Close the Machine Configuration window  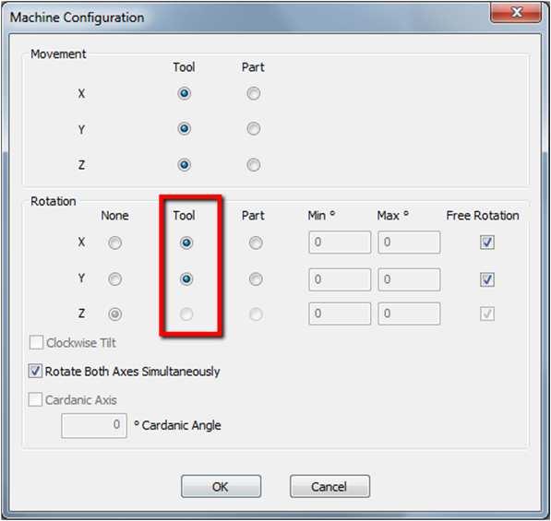click(516, 13)
